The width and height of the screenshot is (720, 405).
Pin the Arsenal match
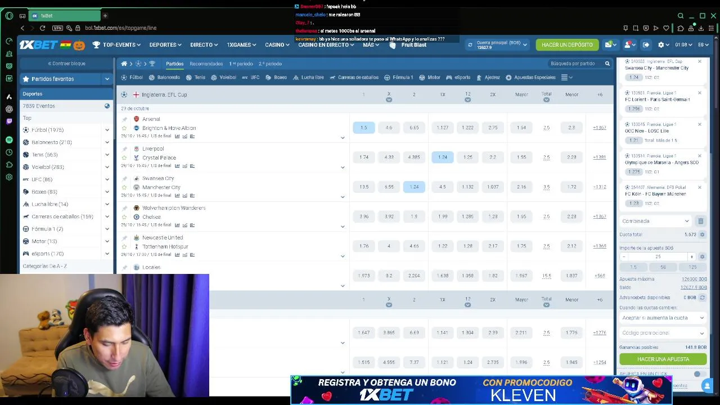124,119
